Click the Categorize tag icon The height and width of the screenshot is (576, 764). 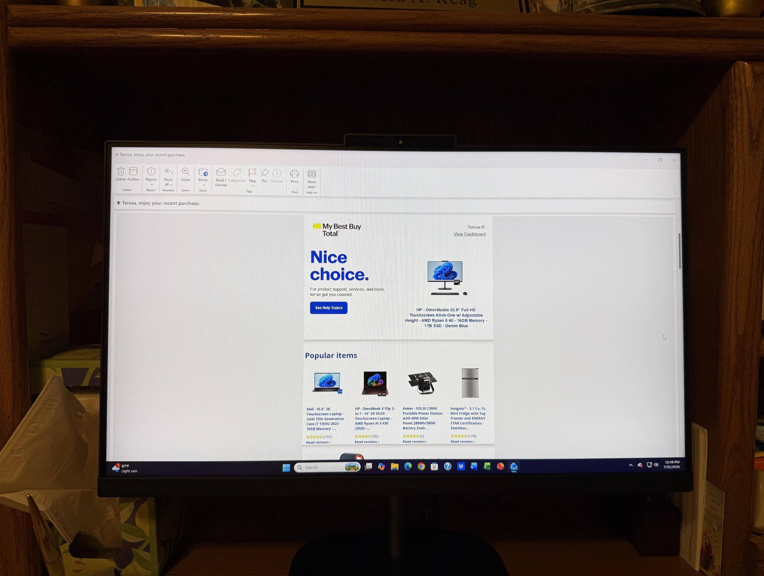click(237, 172)
